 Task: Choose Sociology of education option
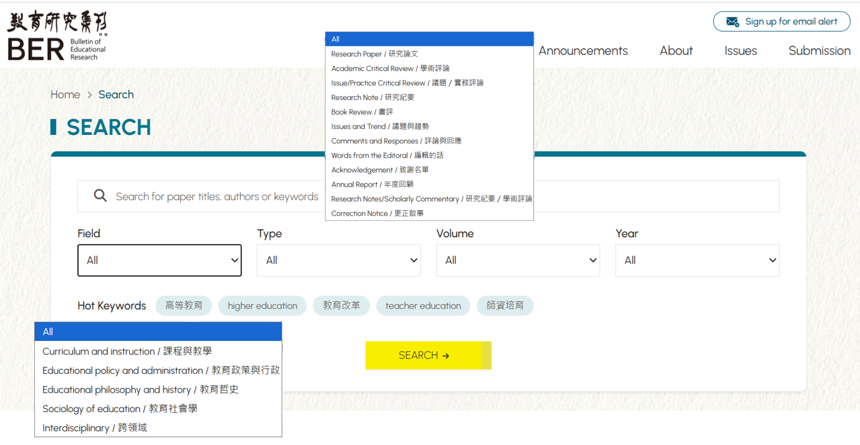120,409
